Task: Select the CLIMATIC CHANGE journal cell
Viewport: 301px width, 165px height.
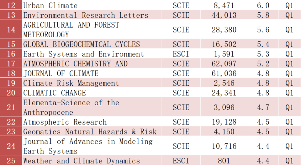Action: pos(55,93)
